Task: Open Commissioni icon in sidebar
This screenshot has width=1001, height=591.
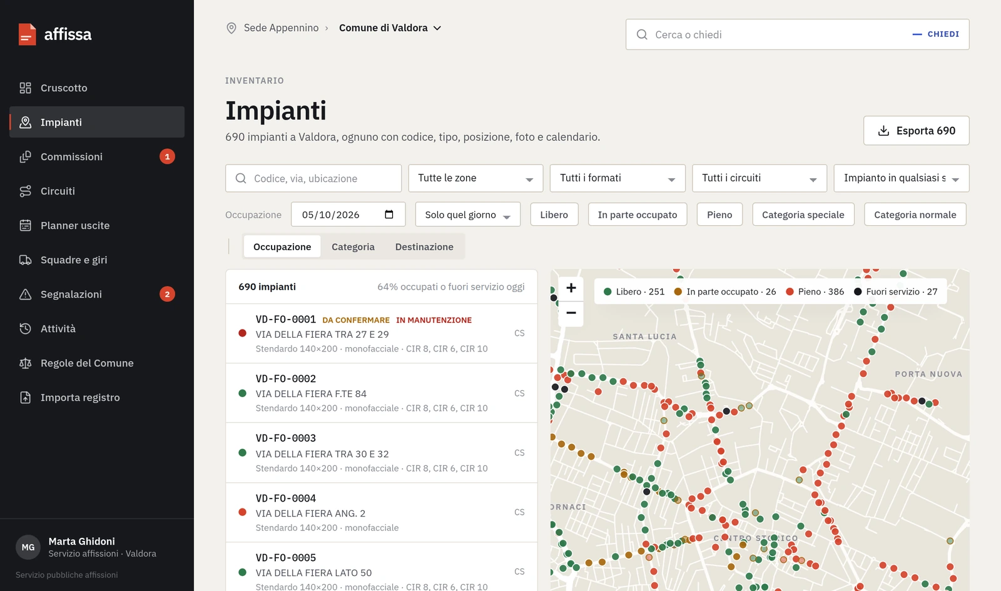Action: tap(25, 157)
